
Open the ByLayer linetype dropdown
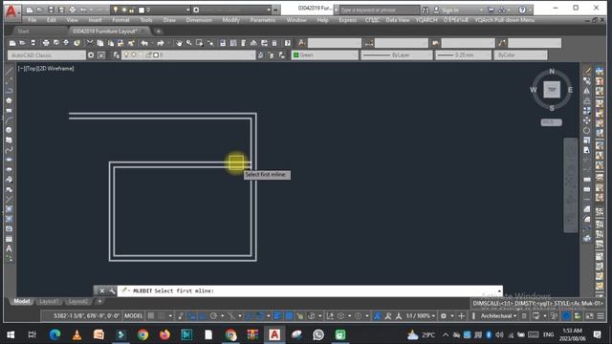397,55
